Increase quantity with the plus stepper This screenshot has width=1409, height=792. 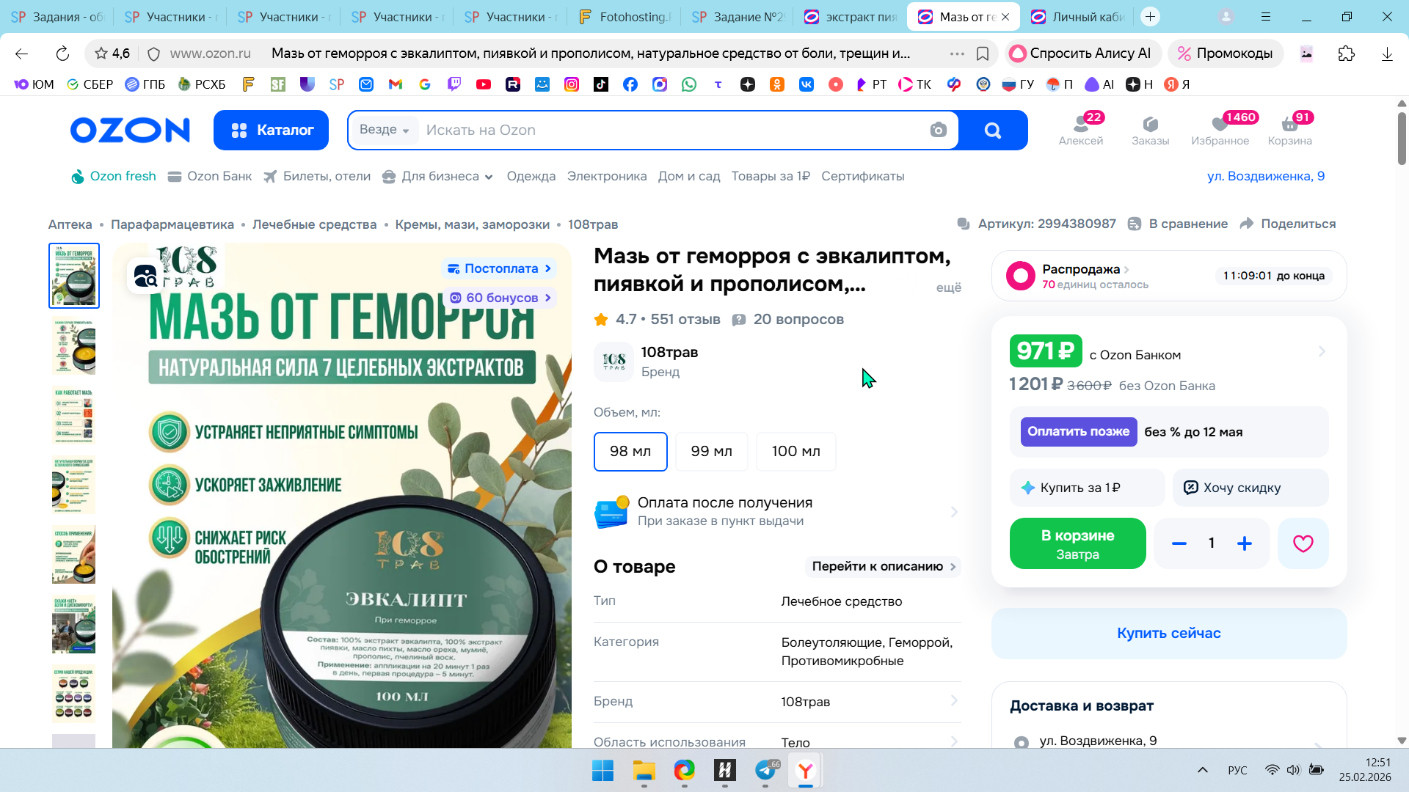tap(1245, 543)
